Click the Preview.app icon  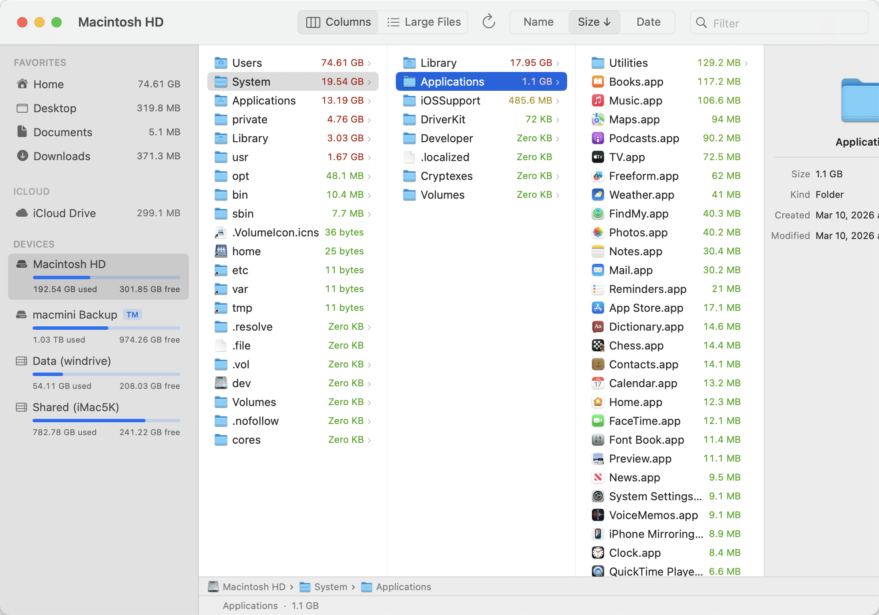pos(598,458)
